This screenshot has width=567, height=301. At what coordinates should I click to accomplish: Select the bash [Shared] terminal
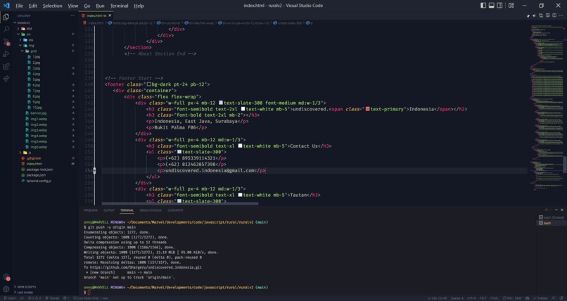pos(551,217)
